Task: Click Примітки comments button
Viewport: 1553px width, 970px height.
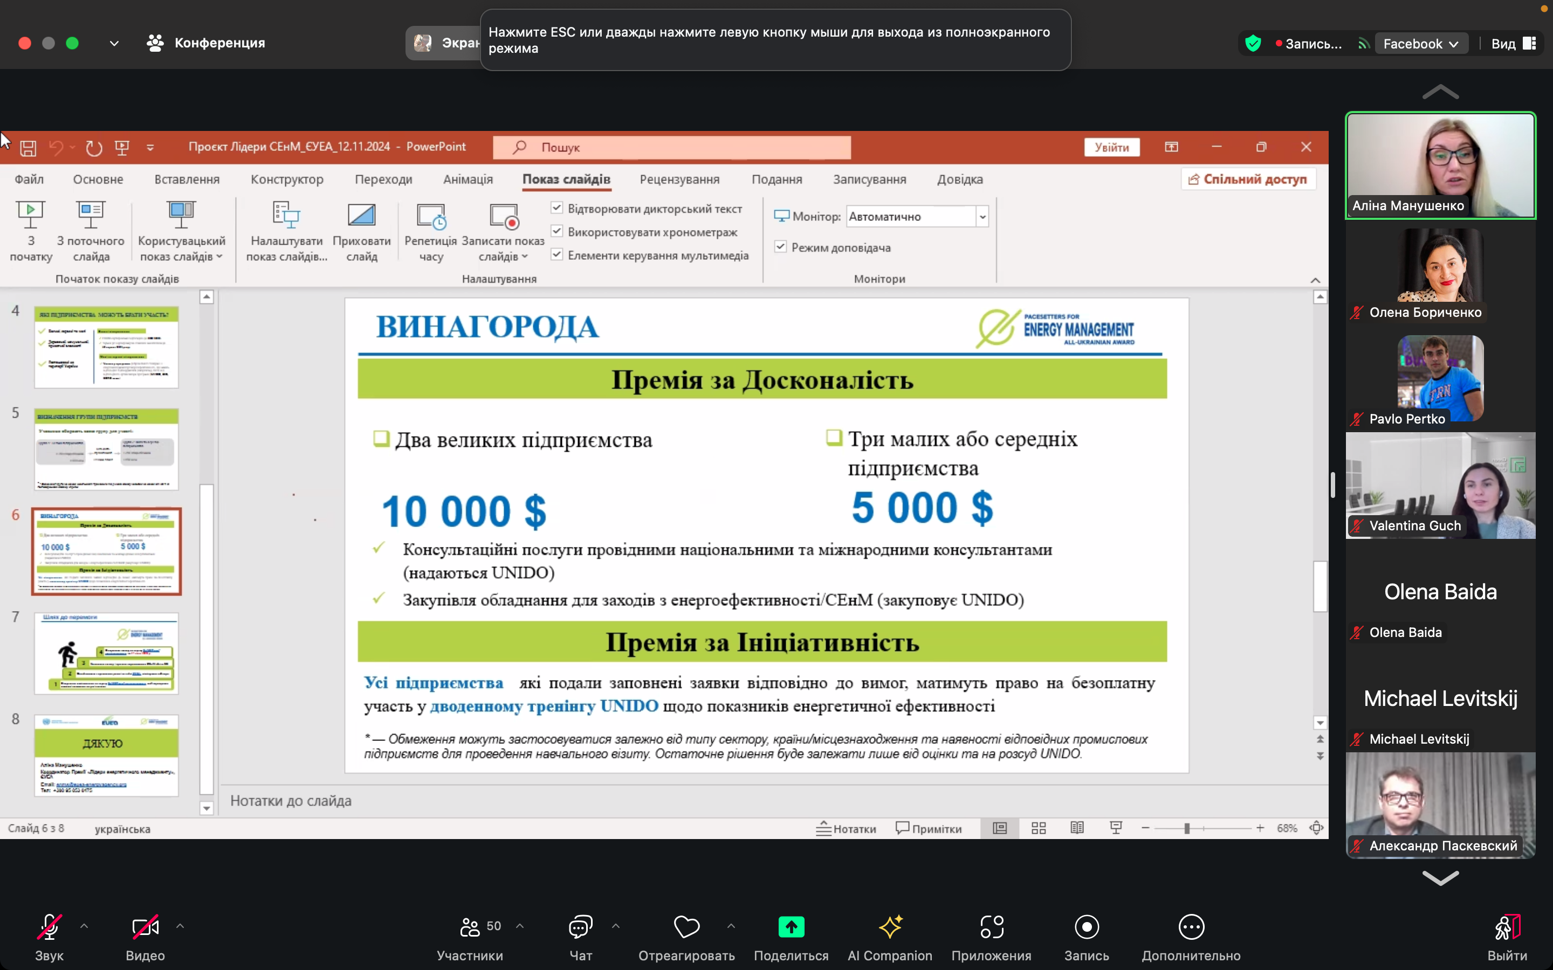Action: [x=929, y=828]
